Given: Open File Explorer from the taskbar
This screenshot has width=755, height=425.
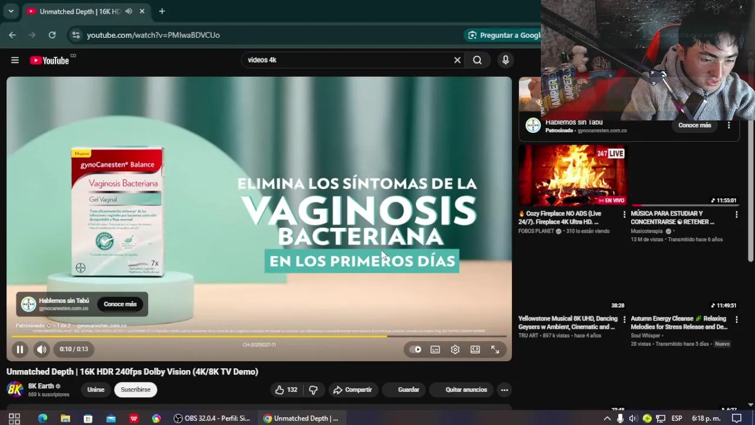Looking at the screenshot, I should (65, 418).
